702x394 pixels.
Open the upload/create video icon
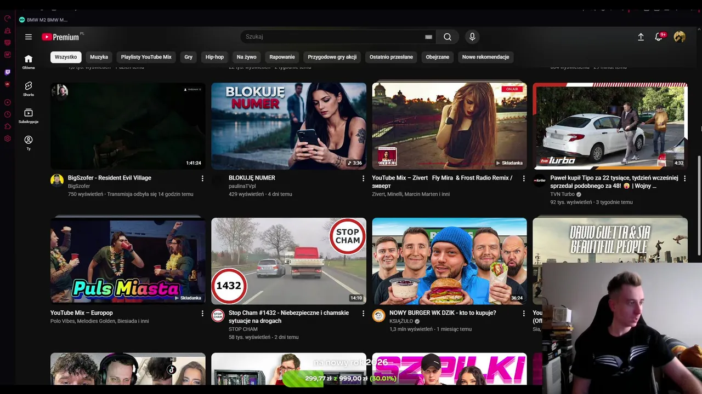pos(641,37)
